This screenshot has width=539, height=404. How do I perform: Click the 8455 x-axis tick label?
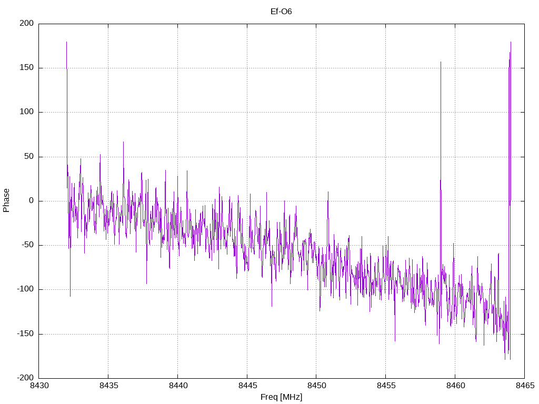(x=386, y=386)
